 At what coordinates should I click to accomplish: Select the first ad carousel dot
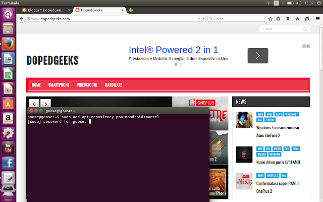tap(176, 64)
